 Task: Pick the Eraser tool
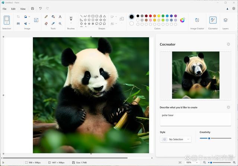[46, 23]
